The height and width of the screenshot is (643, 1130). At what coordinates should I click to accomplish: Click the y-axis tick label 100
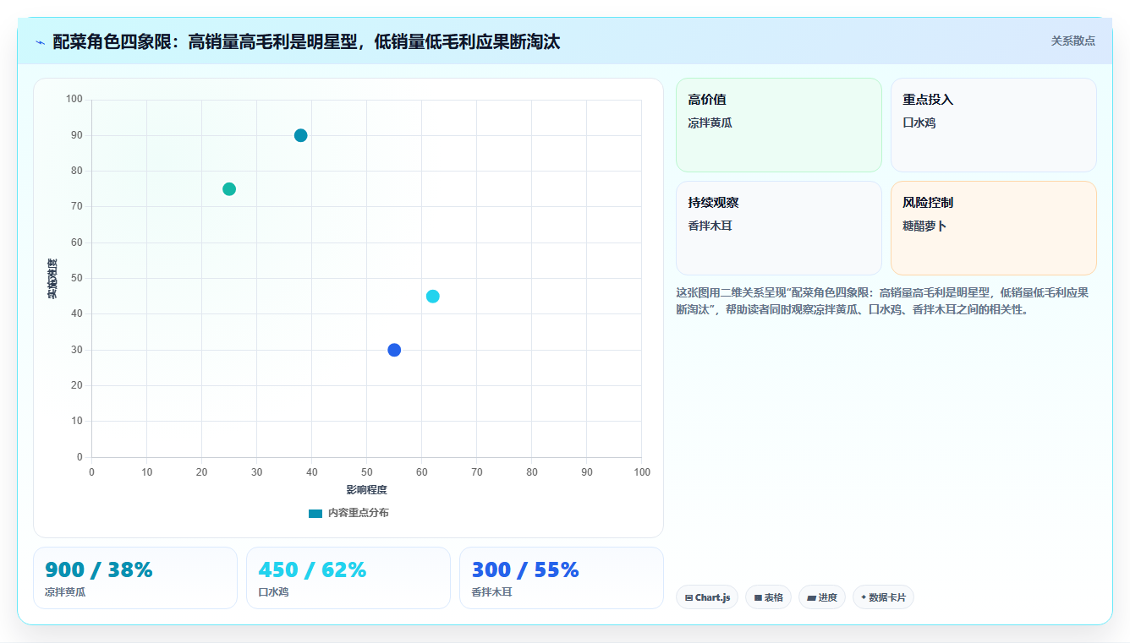point(74,100)
